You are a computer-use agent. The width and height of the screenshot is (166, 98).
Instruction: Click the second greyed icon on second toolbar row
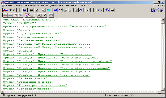tap(10, 15)
